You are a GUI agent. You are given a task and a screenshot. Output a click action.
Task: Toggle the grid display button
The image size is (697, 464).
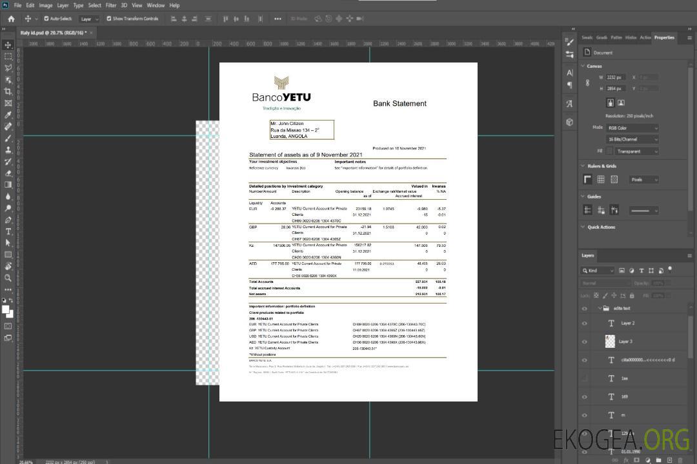pos(601,179)
